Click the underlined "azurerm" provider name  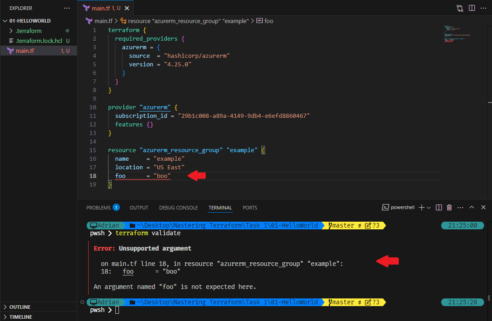coord(155,107)
